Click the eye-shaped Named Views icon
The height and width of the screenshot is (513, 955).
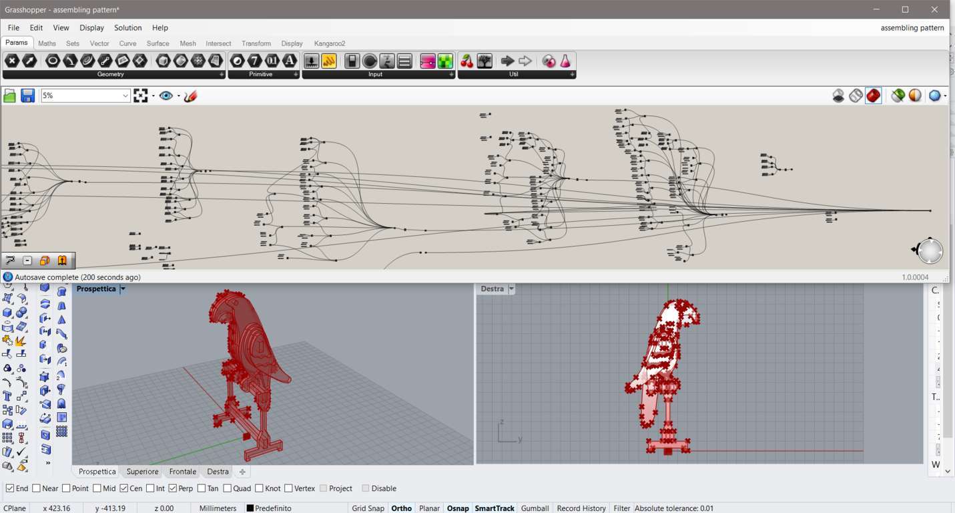[166, 96]
